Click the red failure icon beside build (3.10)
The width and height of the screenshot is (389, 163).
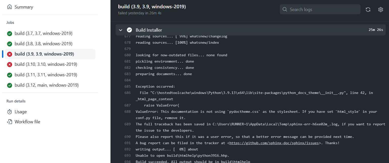click(9, 64)
